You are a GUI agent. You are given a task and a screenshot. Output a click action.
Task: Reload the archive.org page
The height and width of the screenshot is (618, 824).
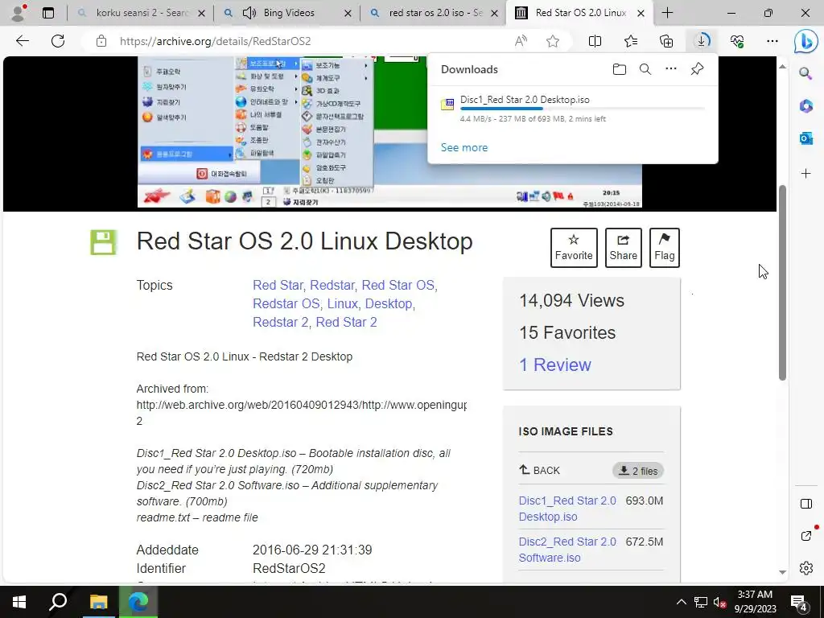click(x=58, y=41)
